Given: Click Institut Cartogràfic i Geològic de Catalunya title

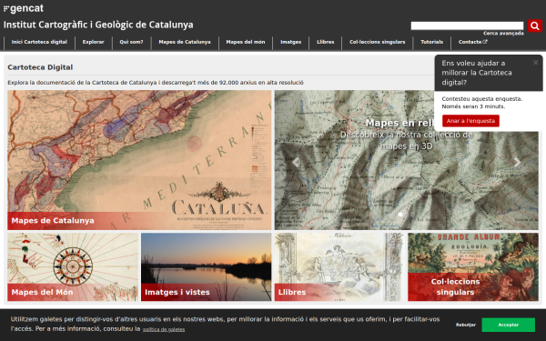Looking at the screenshot, I should click(x=98, y=25).
